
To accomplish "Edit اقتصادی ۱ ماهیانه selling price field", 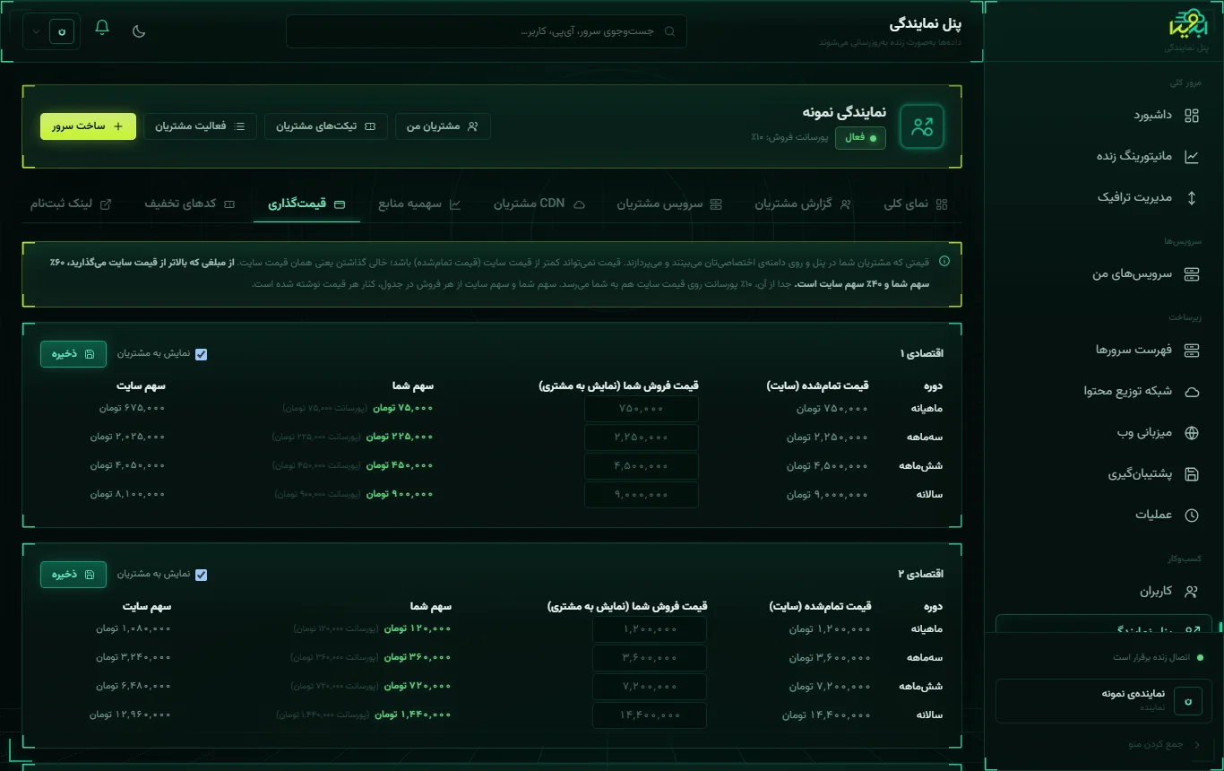I will coord(642,409).
